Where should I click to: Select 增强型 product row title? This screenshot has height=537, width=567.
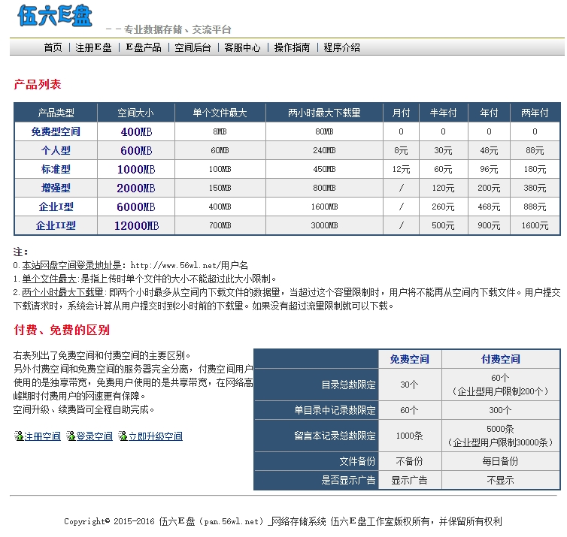coord(56,188)
